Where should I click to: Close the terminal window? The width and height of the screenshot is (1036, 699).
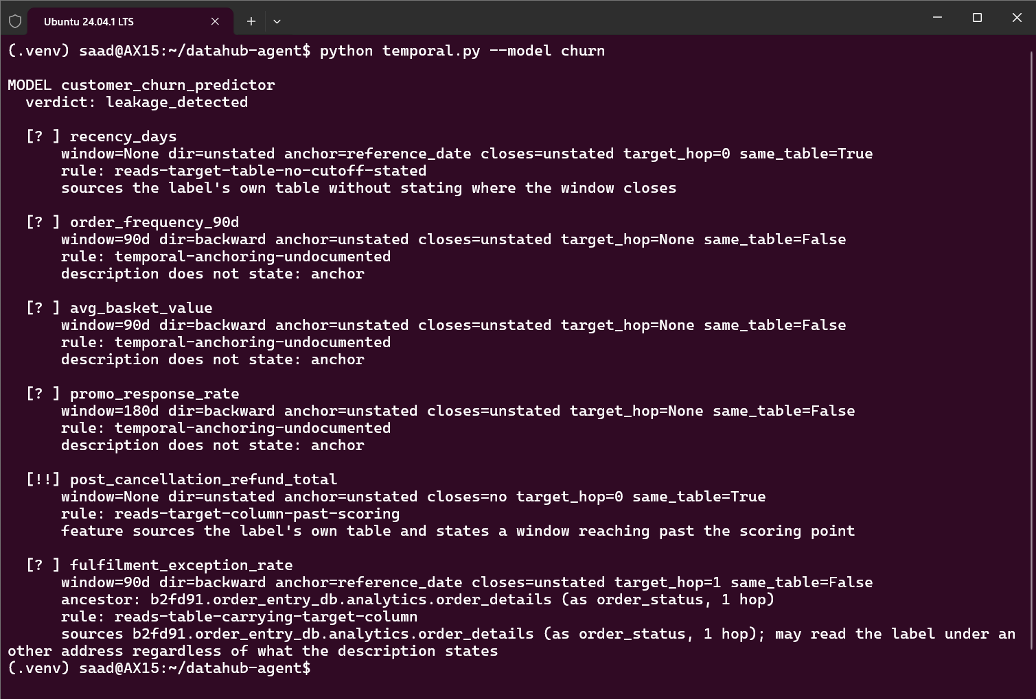click(1017, 18)
